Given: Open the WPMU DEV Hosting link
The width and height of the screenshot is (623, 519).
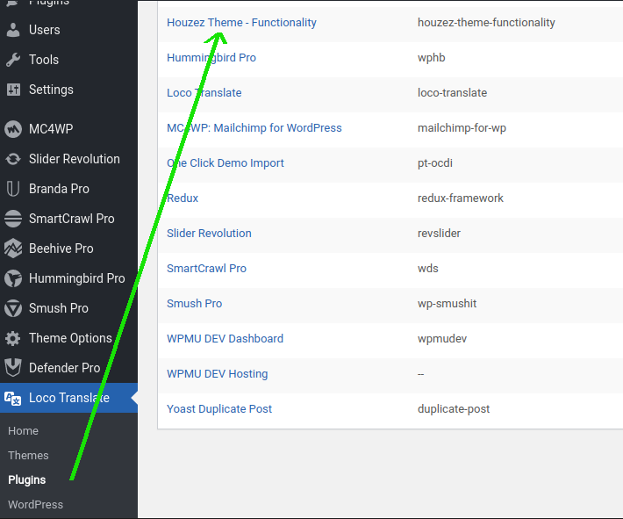Looking at the screenshot, I should tap(218, 374).
